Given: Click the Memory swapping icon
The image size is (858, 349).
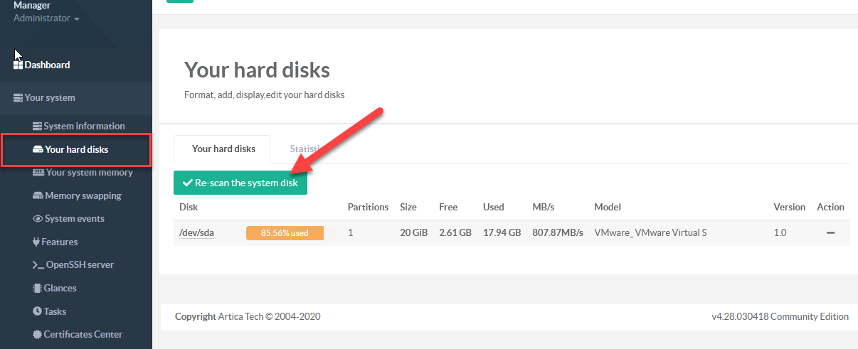Looking at the screenshot, I should click(38, 195).
